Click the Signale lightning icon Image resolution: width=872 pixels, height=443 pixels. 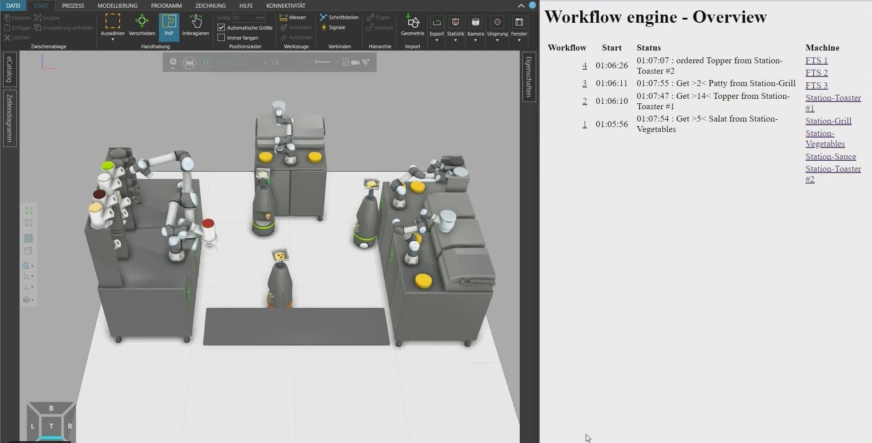pos(324,27)
